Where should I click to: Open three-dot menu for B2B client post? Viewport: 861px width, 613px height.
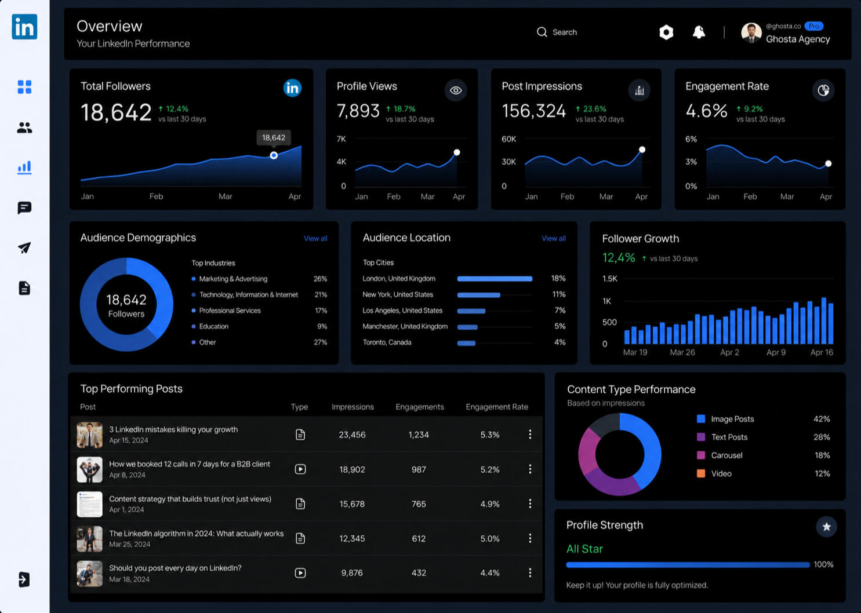click(530, 469)
